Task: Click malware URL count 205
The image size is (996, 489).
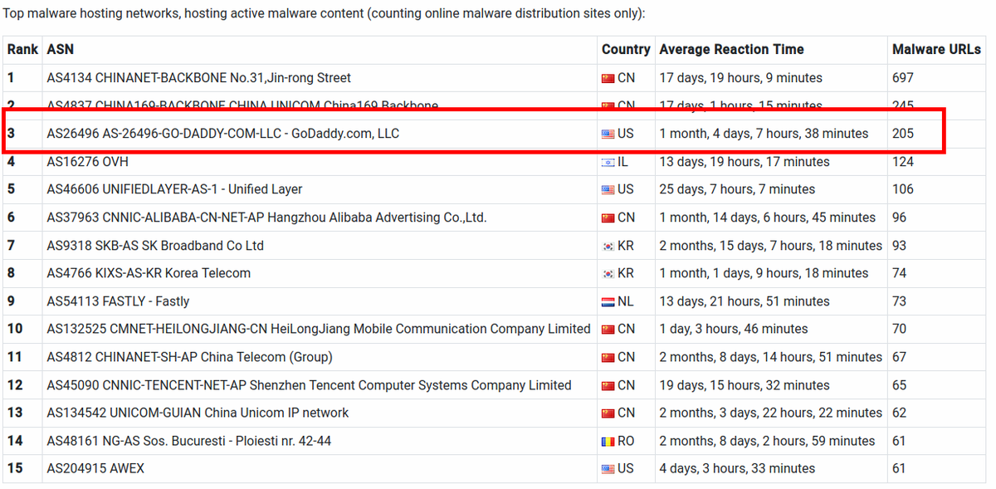Action: (x=903, y=134)
